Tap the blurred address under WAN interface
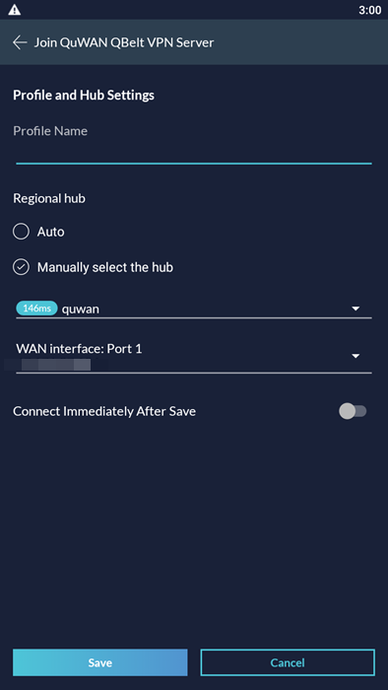Image resolution: width=388 pixels, height=690 pixels. (x=55, y=365)
